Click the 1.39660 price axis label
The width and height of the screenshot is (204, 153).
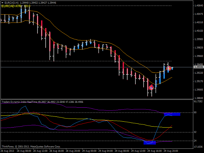[199, 56]
